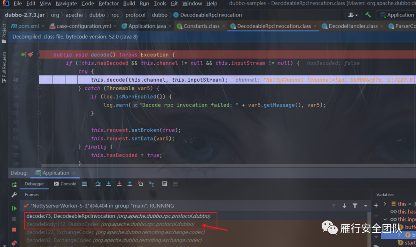Step into the method call
The image size is (416, 247).
(x=109, y=184)
